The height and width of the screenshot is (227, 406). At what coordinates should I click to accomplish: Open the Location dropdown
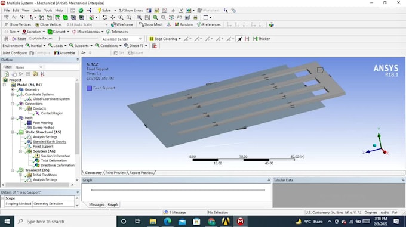pyautogui.click(x=33, y=32)
